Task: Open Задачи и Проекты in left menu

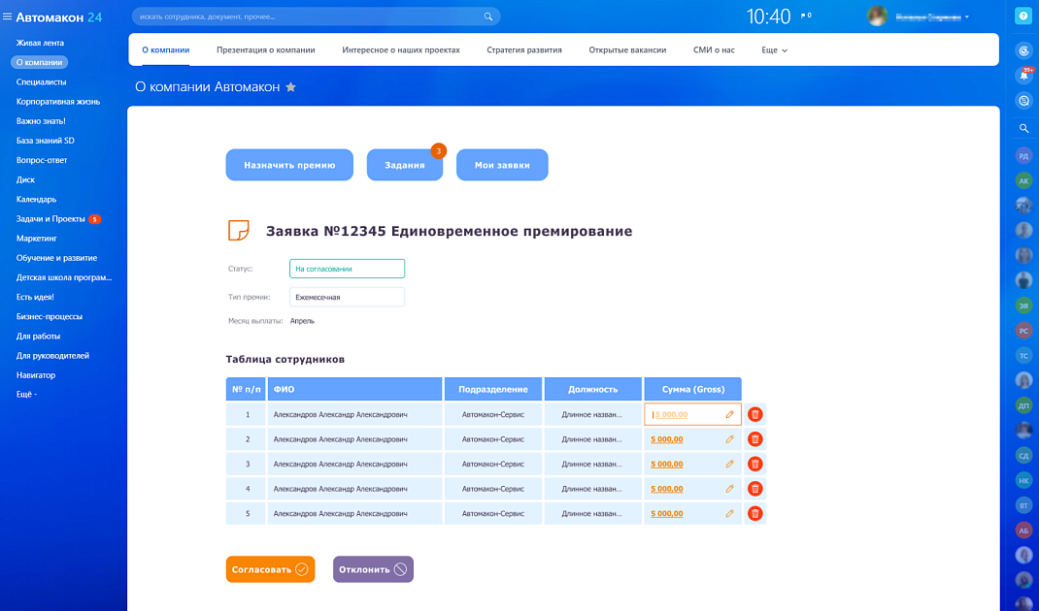Action: pyautogui.click(x=50, y=219)
